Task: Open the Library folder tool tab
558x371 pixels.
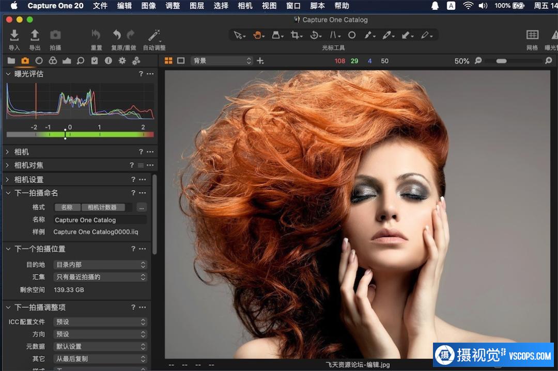Action: 11,61
